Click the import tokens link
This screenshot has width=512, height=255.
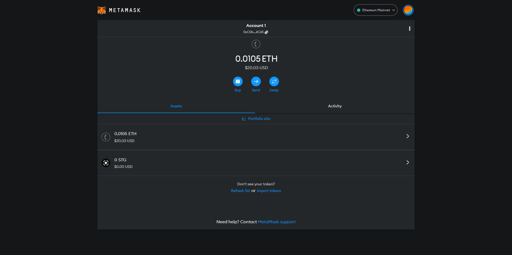[x=269, y=191]
